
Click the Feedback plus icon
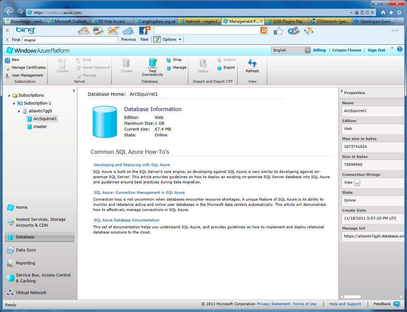coord(396,304)
